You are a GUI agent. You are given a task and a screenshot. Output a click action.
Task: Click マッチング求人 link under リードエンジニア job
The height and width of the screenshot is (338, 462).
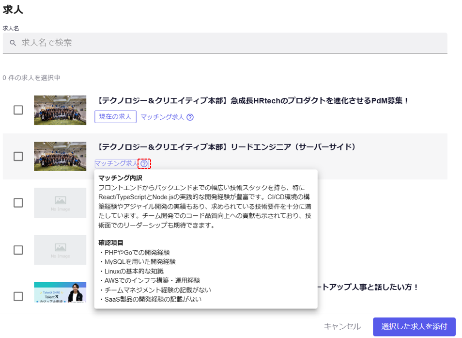tap(116, 164)
